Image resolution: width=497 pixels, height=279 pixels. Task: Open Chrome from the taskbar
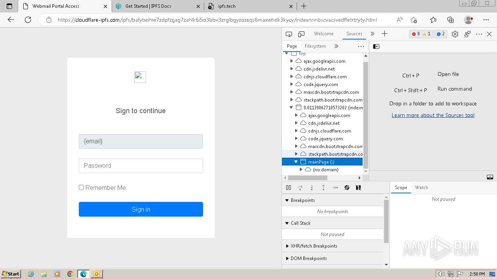[70, 274]
